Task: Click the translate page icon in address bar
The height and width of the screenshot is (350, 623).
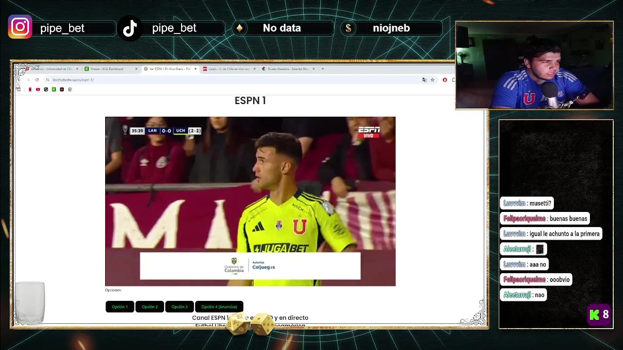Action: pos(424,80)
